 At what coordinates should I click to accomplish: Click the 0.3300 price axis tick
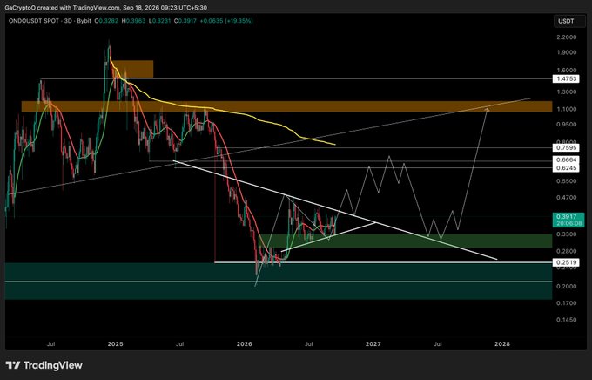click(566, 234)
